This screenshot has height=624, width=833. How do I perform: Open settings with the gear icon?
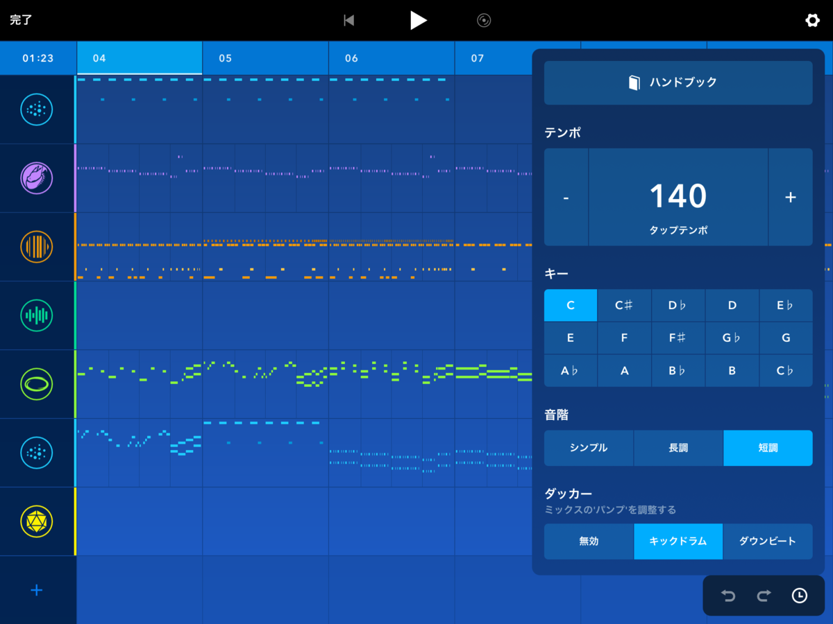[x=812, y=20]
